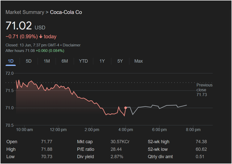232x164 pixels.
Task: Click the 71.02 stock price
Action: [x=19, y=26]
